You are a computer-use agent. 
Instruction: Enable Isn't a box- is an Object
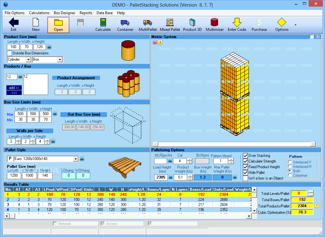pos(245,178)
